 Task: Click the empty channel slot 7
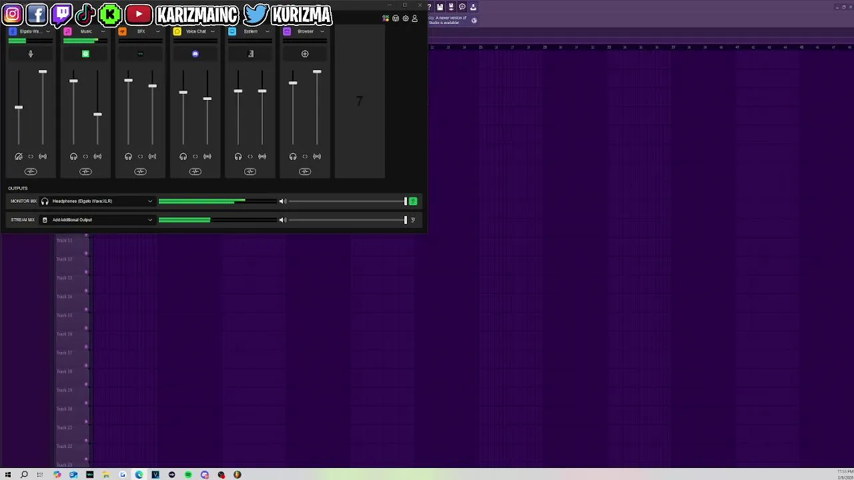pyautogui.click(x=360, y=101)
